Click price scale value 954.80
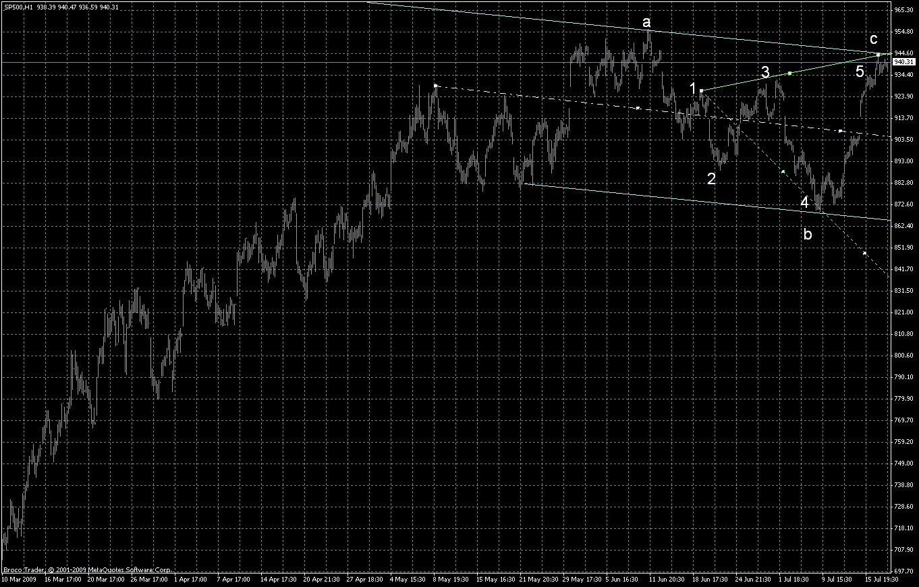Image resolution: width=919 pixels, height=587 pixels. 903,32
